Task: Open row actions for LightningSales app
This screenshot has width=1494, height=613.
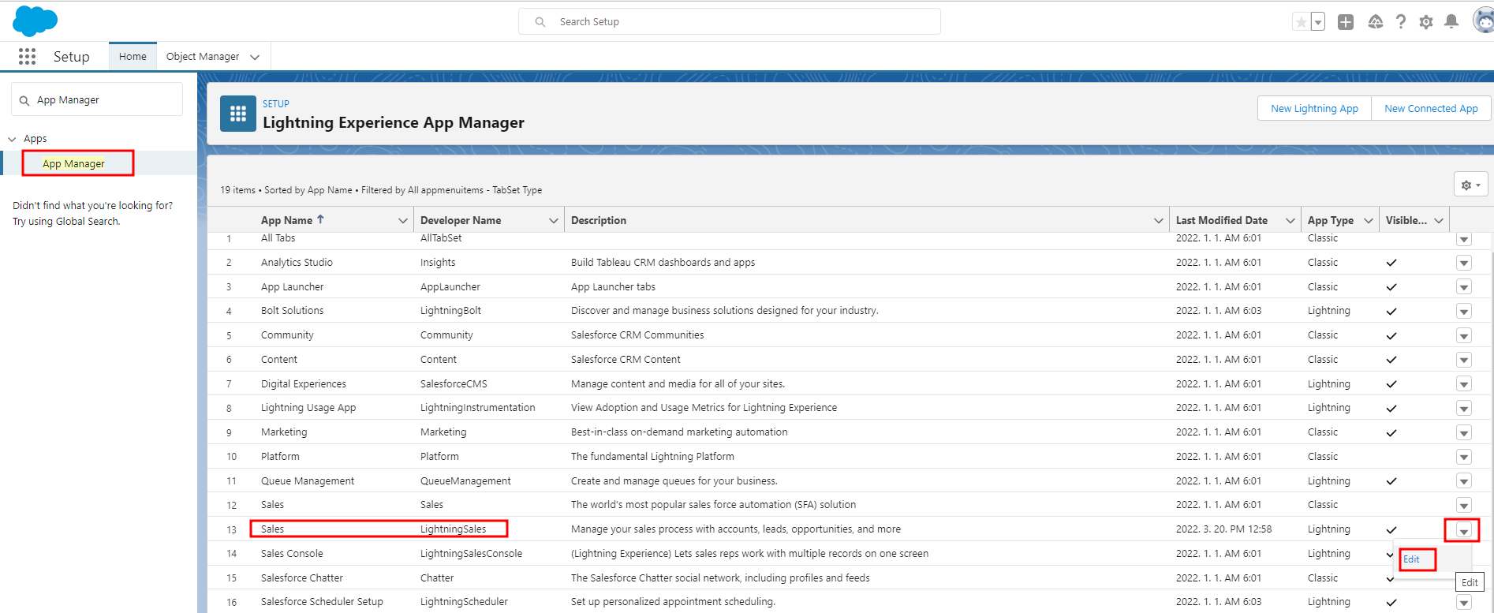Action: coord(1464,530)
